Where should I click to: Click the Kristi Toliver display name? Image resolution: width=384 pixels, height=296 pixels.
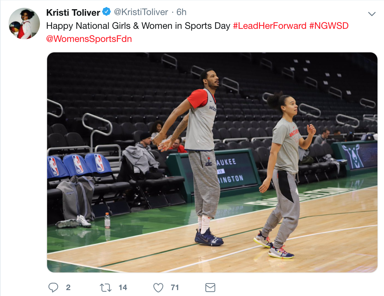tap(73, 12)
